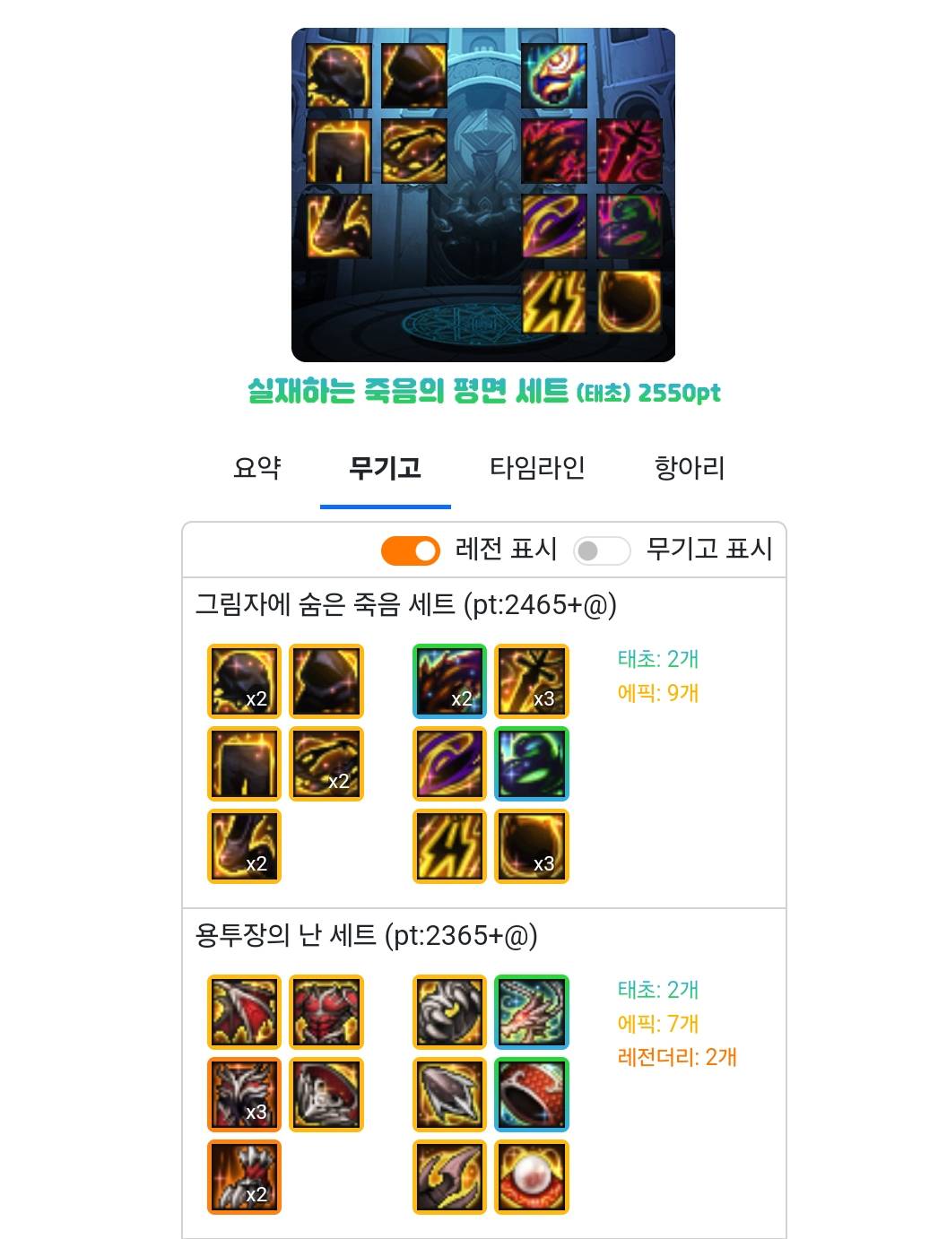
Task: Select the yellow lightning bolt icon in 그림자에 숨은 죽음 set
Action: pyautogui.click(x=449, y=845)
